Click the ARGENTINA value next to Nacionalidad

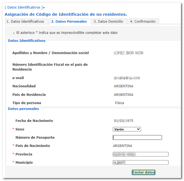pos(124,86)
